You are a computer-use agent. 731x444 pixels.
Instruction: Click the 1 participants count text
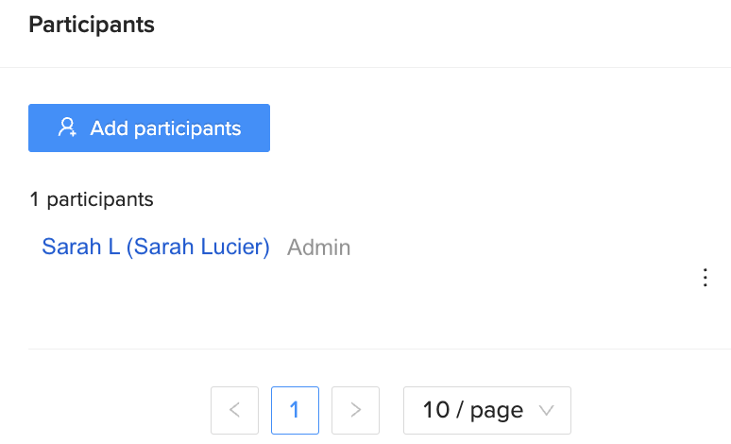click(x=92, y=199)
